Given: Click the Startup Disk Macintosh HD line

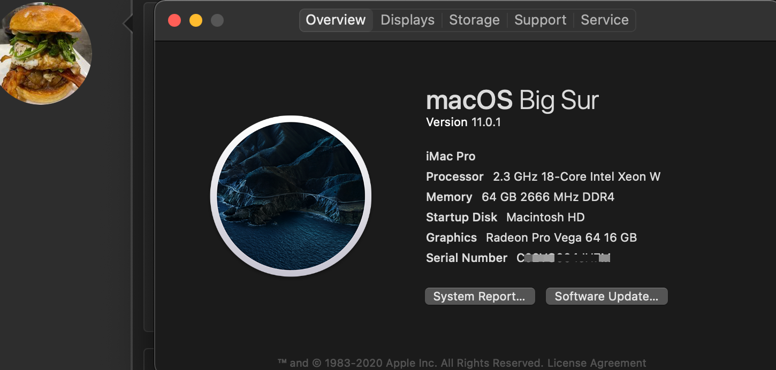Looking at the screenshot, I should 505,218.
